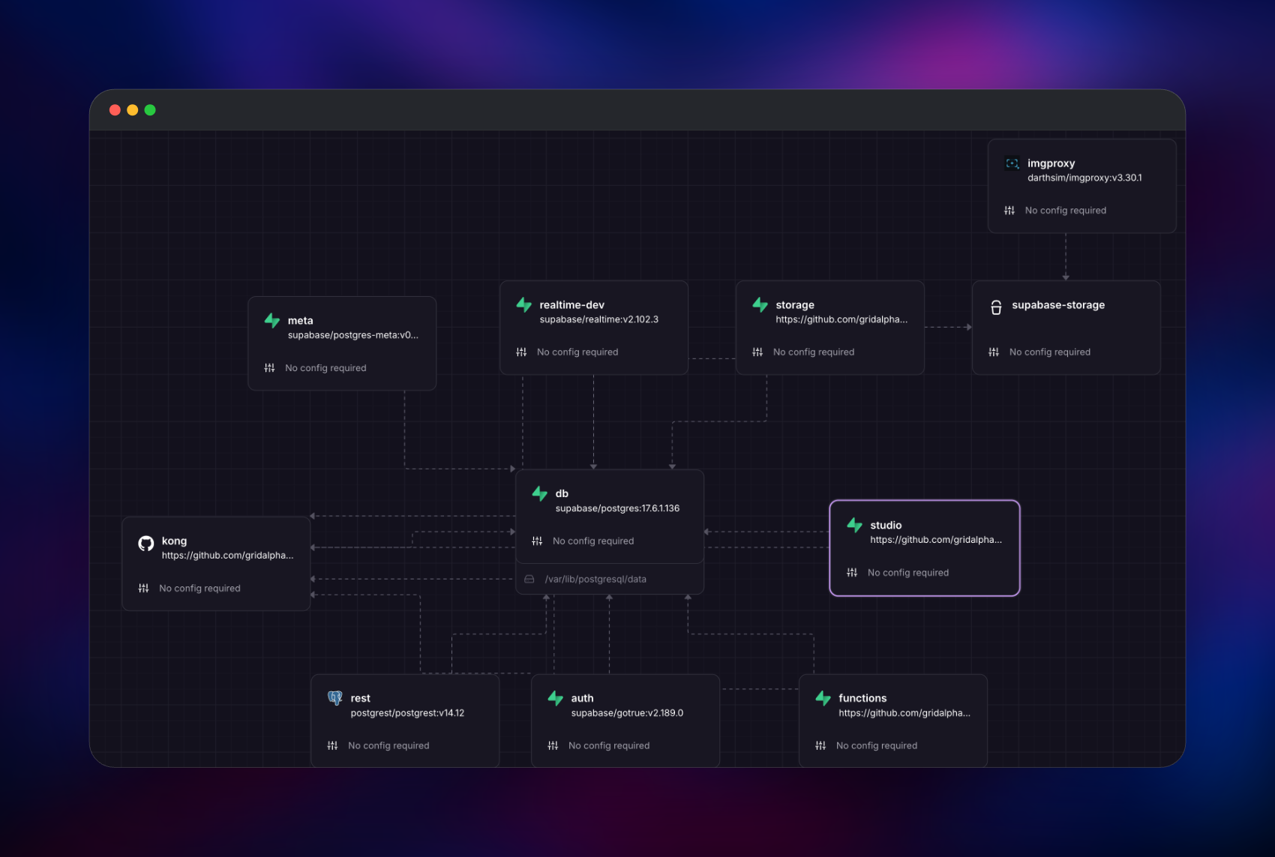
Task: Click the GitHub repo URL on storage
Action: pyautogui.click(x=841, y=320)
